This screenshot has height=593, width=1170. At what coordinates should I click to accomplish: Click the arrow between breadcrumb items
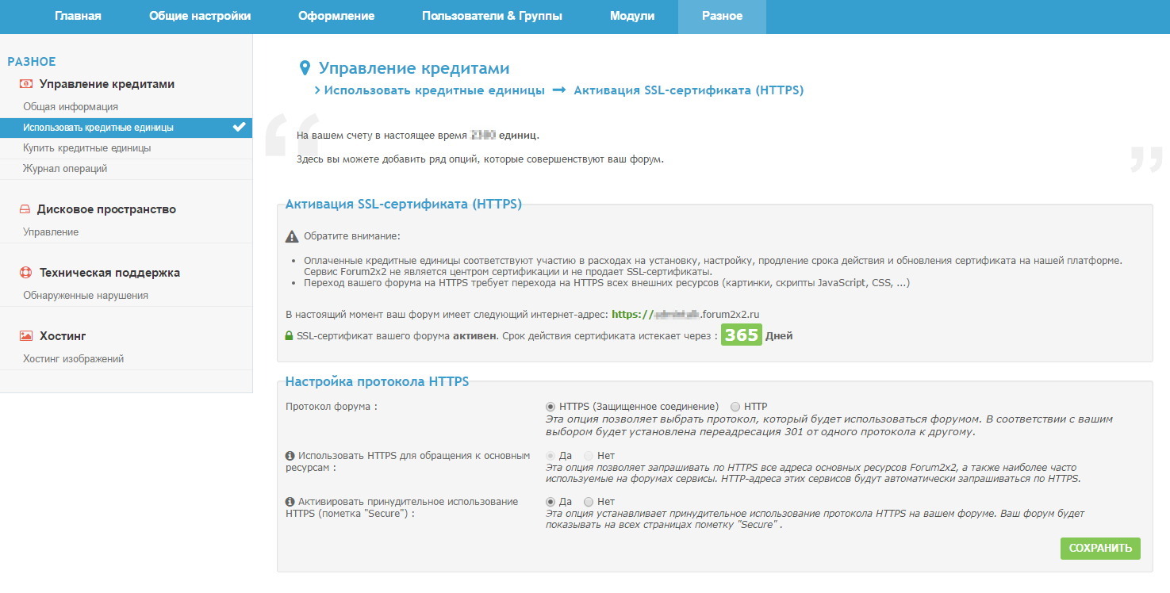pyautogui.click(x=559, y=90)
